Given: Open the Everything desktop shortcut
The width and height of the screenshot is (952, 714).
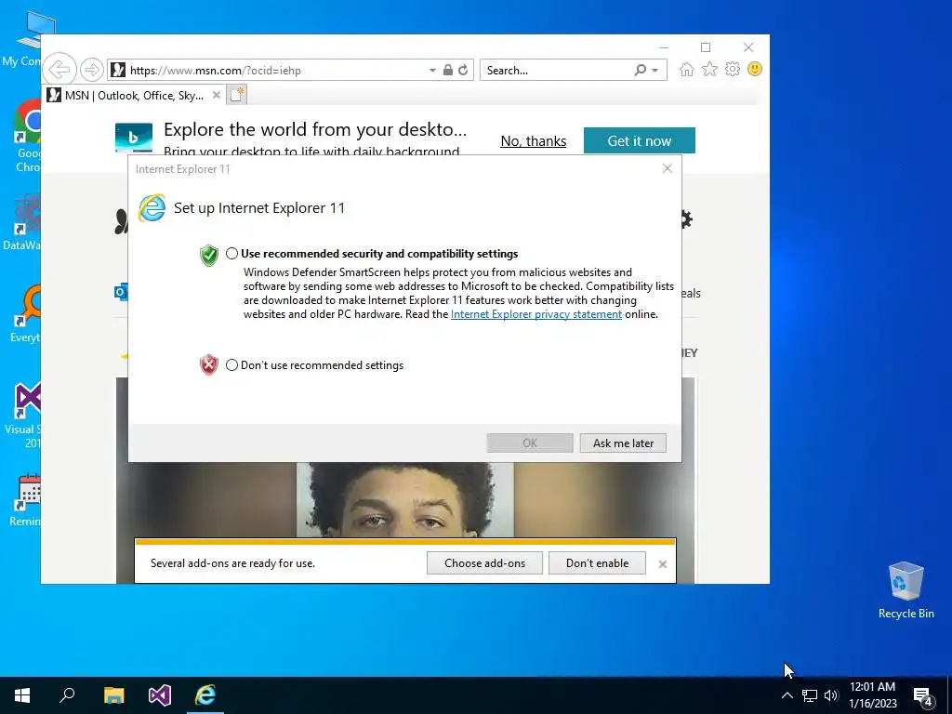Looking at the screenshot, I should pyautogui.click(x=27, y=314).
